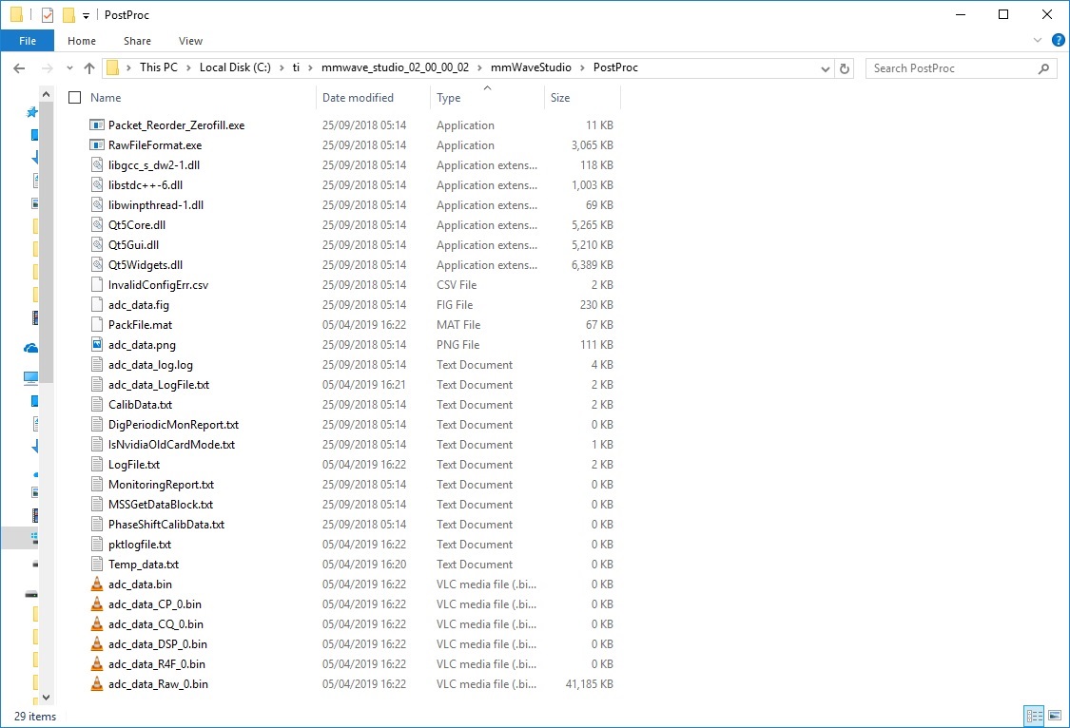The image size is (1070, 728).
Task: Select file pktlogfile.txt
Action: coord(140,545)
